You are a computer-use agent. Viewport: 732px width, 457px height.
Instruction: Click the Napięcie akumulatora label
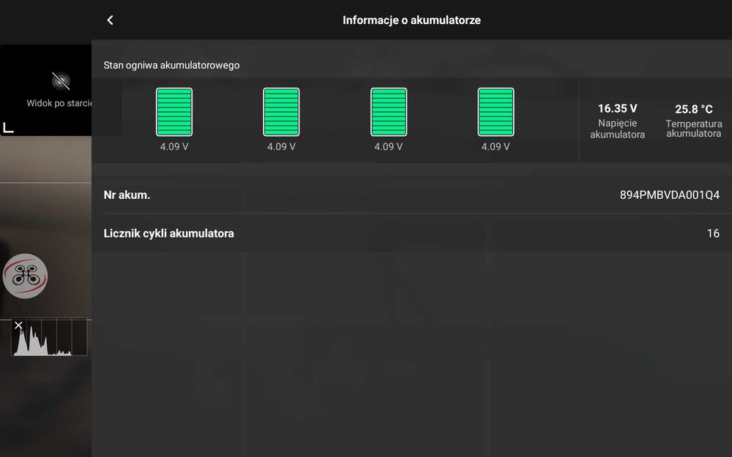[617, 129]
